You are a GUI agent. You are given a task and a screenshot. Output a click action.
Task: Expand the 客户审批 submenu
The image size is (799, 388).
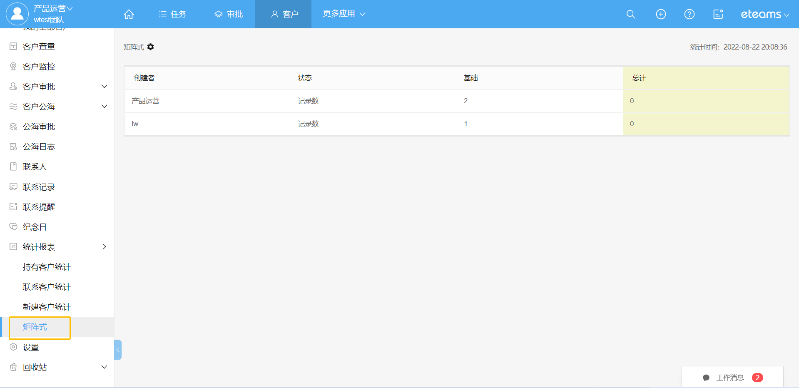coord(104,87)
